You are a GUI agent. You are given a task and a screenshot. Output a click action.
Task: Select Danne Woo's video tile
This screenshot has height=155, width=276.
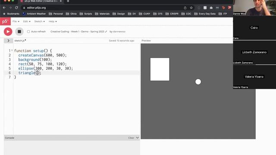coord(254,8)
